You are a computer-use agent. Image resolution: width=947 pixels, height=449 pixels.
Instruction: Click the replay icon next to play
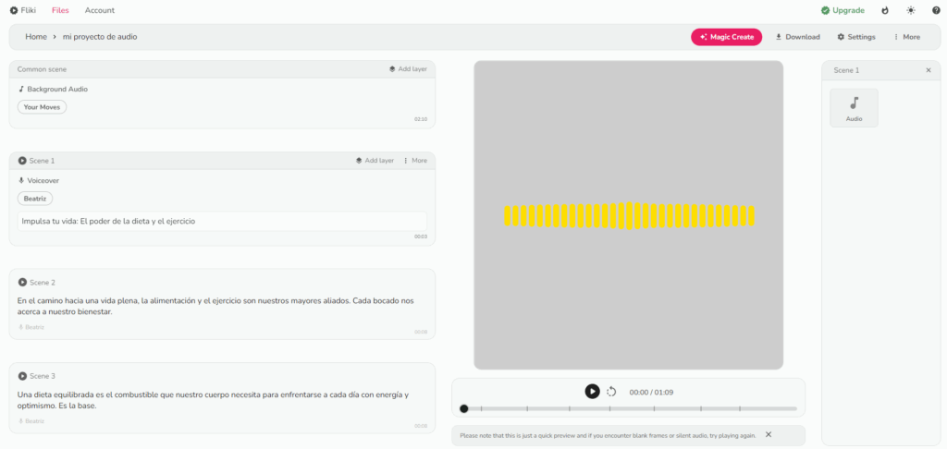point(611,392)
